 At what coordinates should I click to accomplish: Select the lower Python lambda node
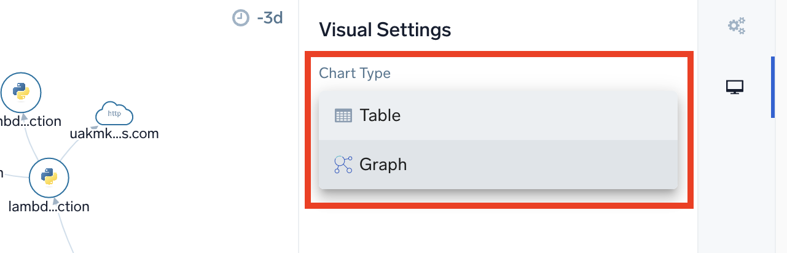[49, 177]
